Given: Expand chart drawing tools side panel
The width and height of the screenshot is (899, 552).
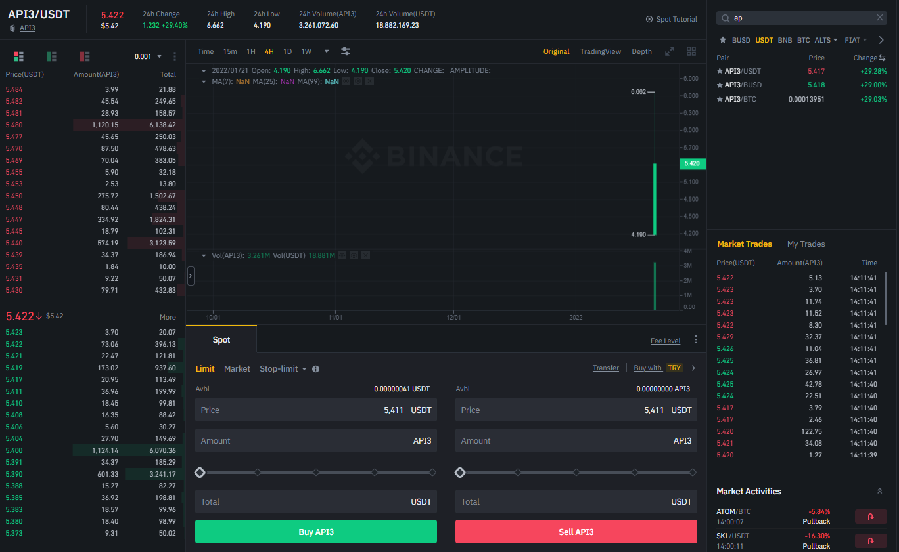Looking at the screenshot, I should [x=191, y=276].
